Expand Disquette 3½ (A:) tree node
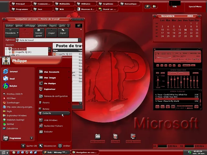 [x=10, y=52]
